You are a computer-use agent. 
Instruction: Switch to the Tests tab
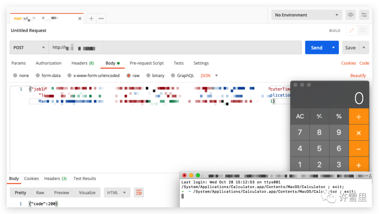click(x=179, y=63)
